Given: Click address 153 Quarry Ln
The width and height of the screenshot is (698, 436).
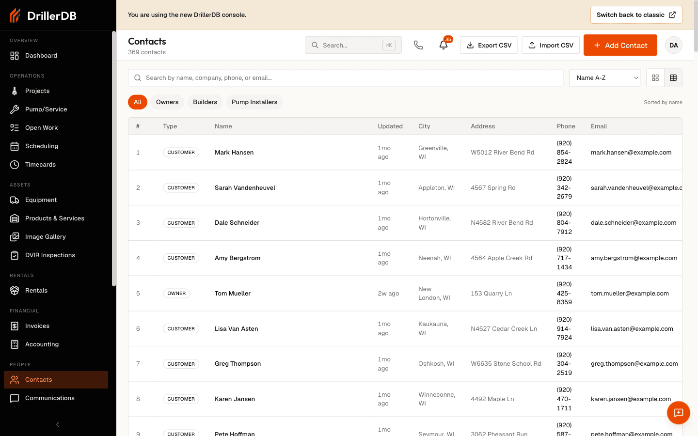Looking at the screenshot, I should click(491, 294).
